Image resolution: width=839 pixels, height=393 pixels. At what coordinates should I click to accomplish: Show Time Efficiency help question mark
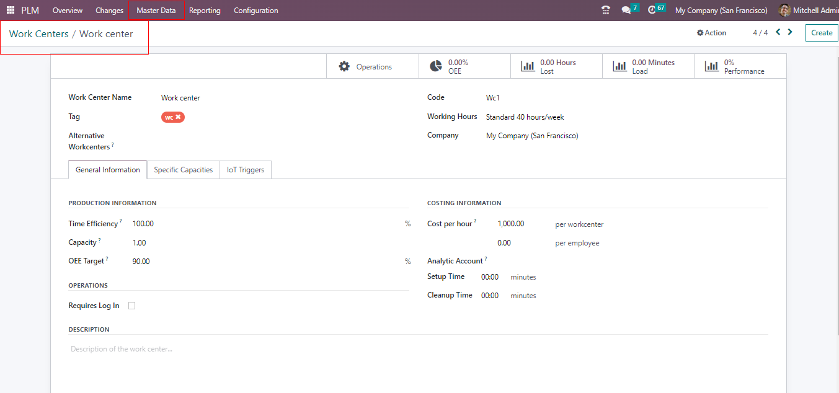pos(120,221)
